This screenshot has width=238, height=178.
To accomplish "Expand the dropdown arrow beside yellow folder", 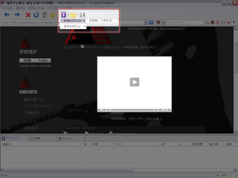I will click(x=77, y=15).
